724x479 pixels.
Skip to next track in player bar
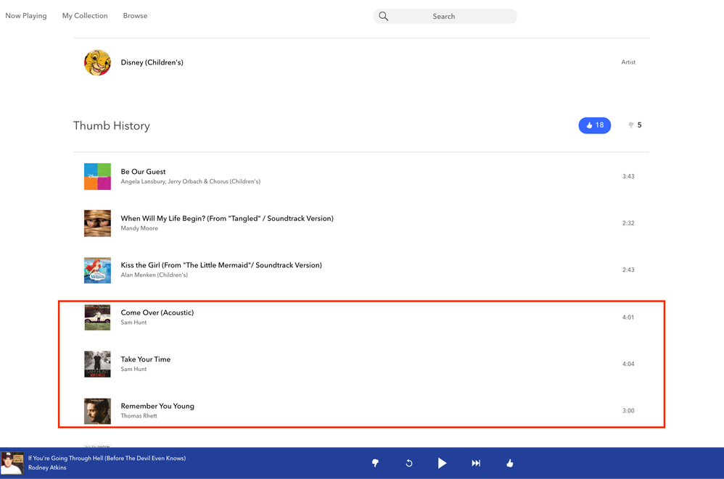476,463
